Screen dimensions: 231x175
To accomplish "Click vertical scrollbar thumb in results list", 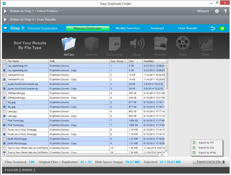I will (x=166, y=78).
